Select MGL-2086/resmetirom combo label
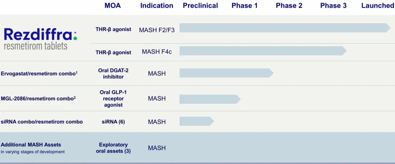This screenshot has height=164, width=395. (38, 98)
